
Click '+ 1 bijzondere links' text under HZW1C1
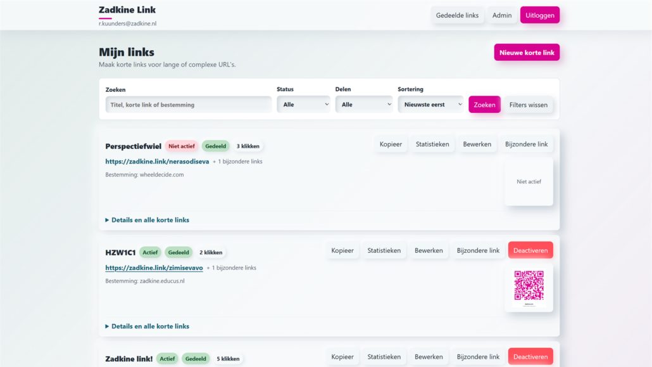(x=231, y=268)
